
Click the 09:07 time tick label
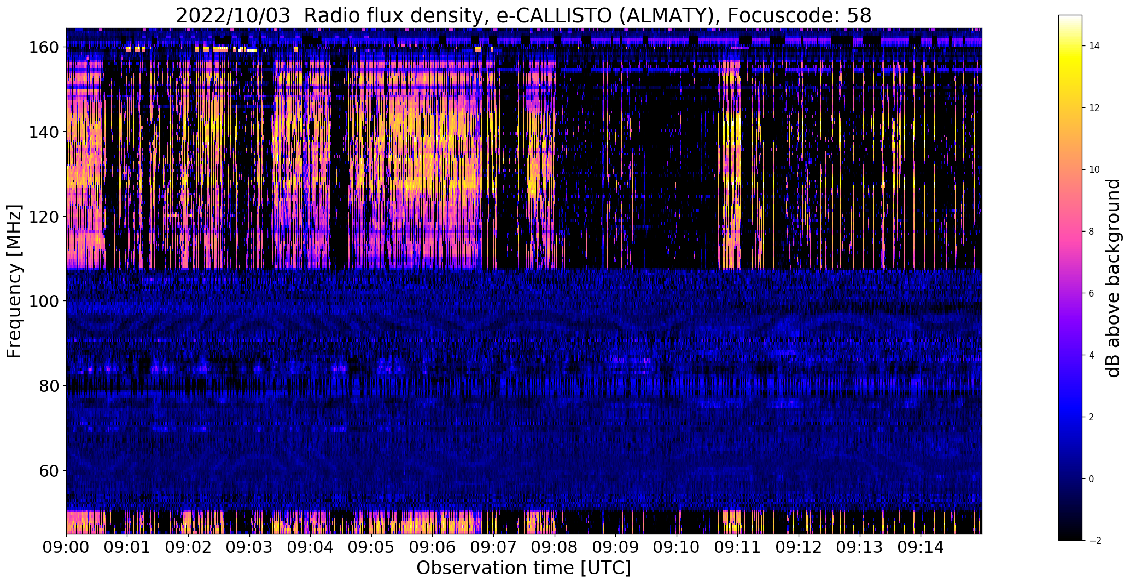pos(494,547)
